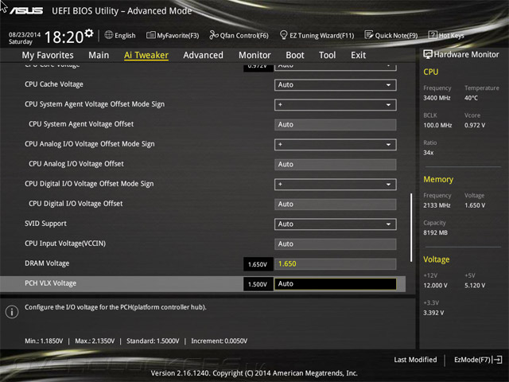Select PCH VLX Voltage row label
The height and width of the screenshot is (382, 509).
pos(51,283)
